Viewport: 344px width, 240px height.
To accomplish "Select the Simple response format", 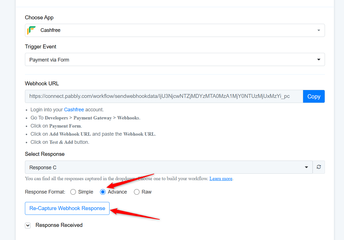I will [73, 192].
